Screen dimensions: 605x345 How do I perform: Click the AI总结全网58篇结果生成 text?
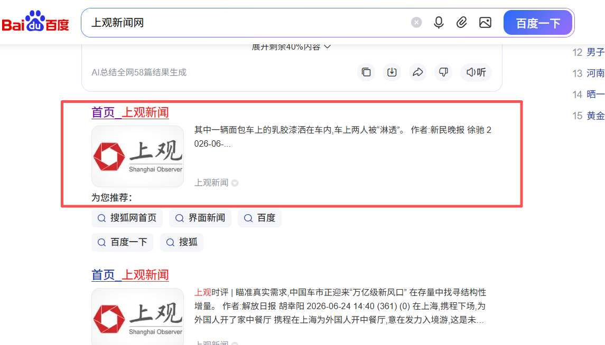click(x=139, y=72)
